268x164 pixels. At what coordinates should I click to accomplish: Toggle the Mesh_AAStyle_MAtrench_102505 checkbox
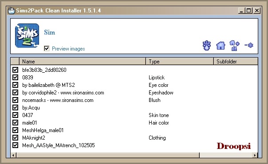pos(15,145)
